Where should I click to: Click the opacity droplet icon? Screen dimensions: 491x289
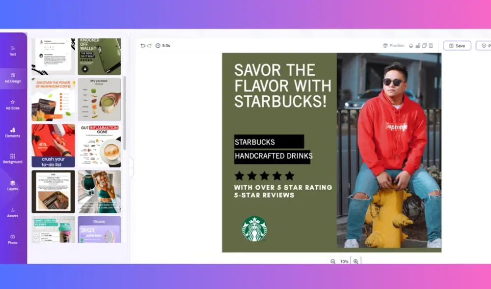click(x=411, y=46)
